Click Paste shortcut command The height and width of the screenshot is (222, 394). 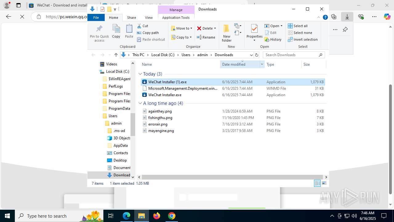tap(151, 39)
